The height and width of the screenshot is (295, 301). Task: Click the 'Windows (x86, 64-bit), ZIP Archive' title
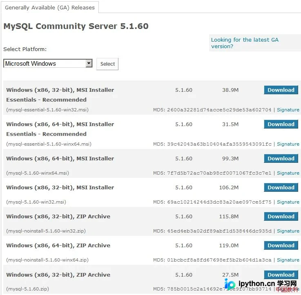tap(58, 246)
